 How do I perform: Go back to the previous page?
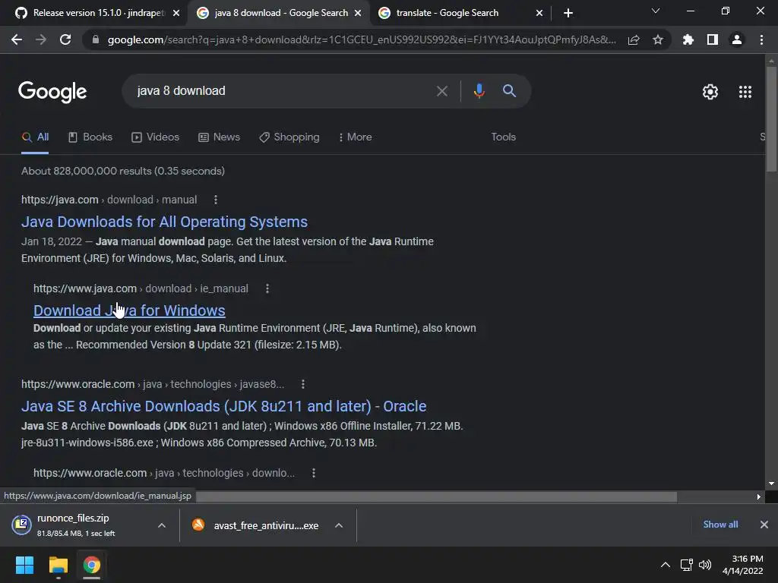(17, 39)
